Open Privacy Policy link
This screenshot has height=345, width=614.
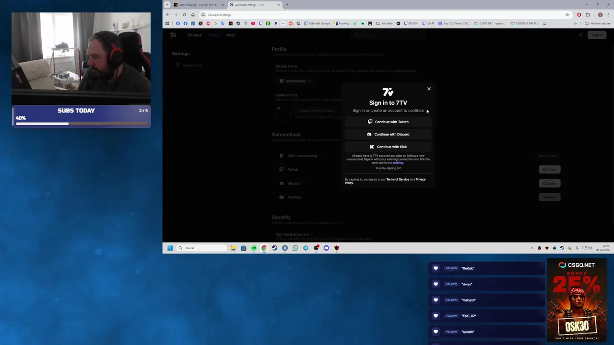pos(420,179)
